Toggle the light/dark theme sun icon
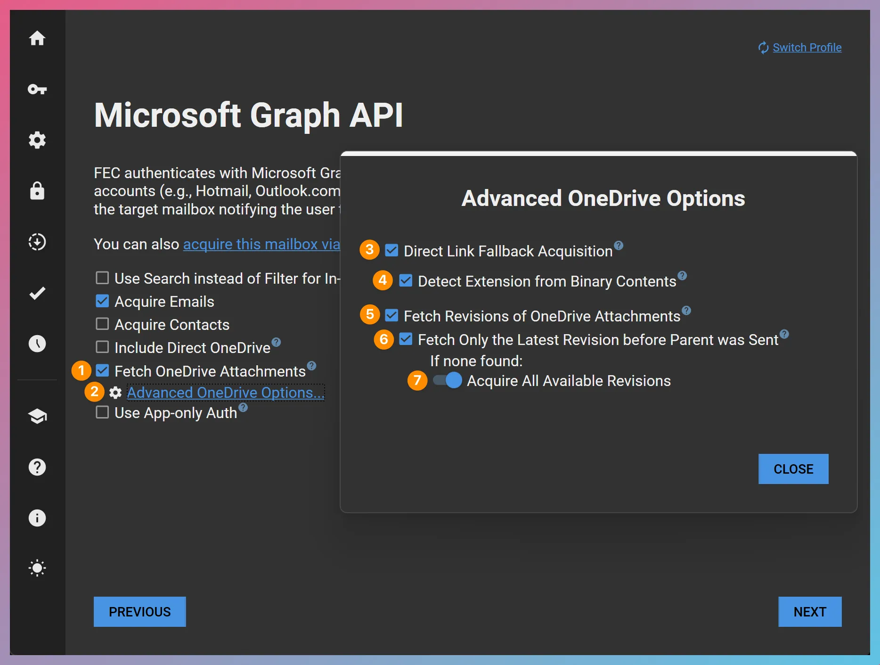Screen dimensions: 880x665 click(37, 568)
